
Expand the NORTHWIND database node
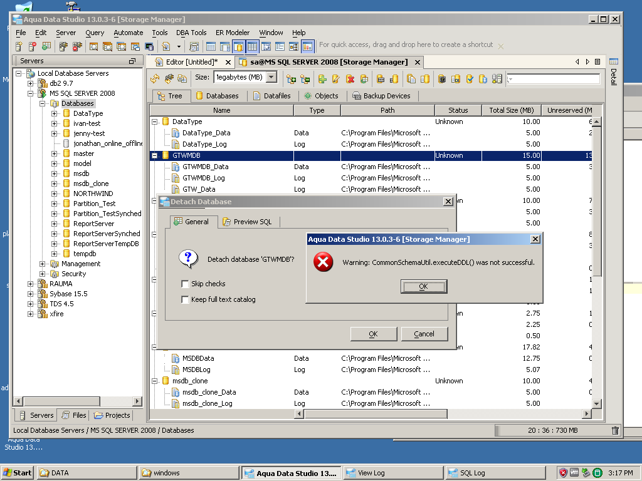coord(54,194)
